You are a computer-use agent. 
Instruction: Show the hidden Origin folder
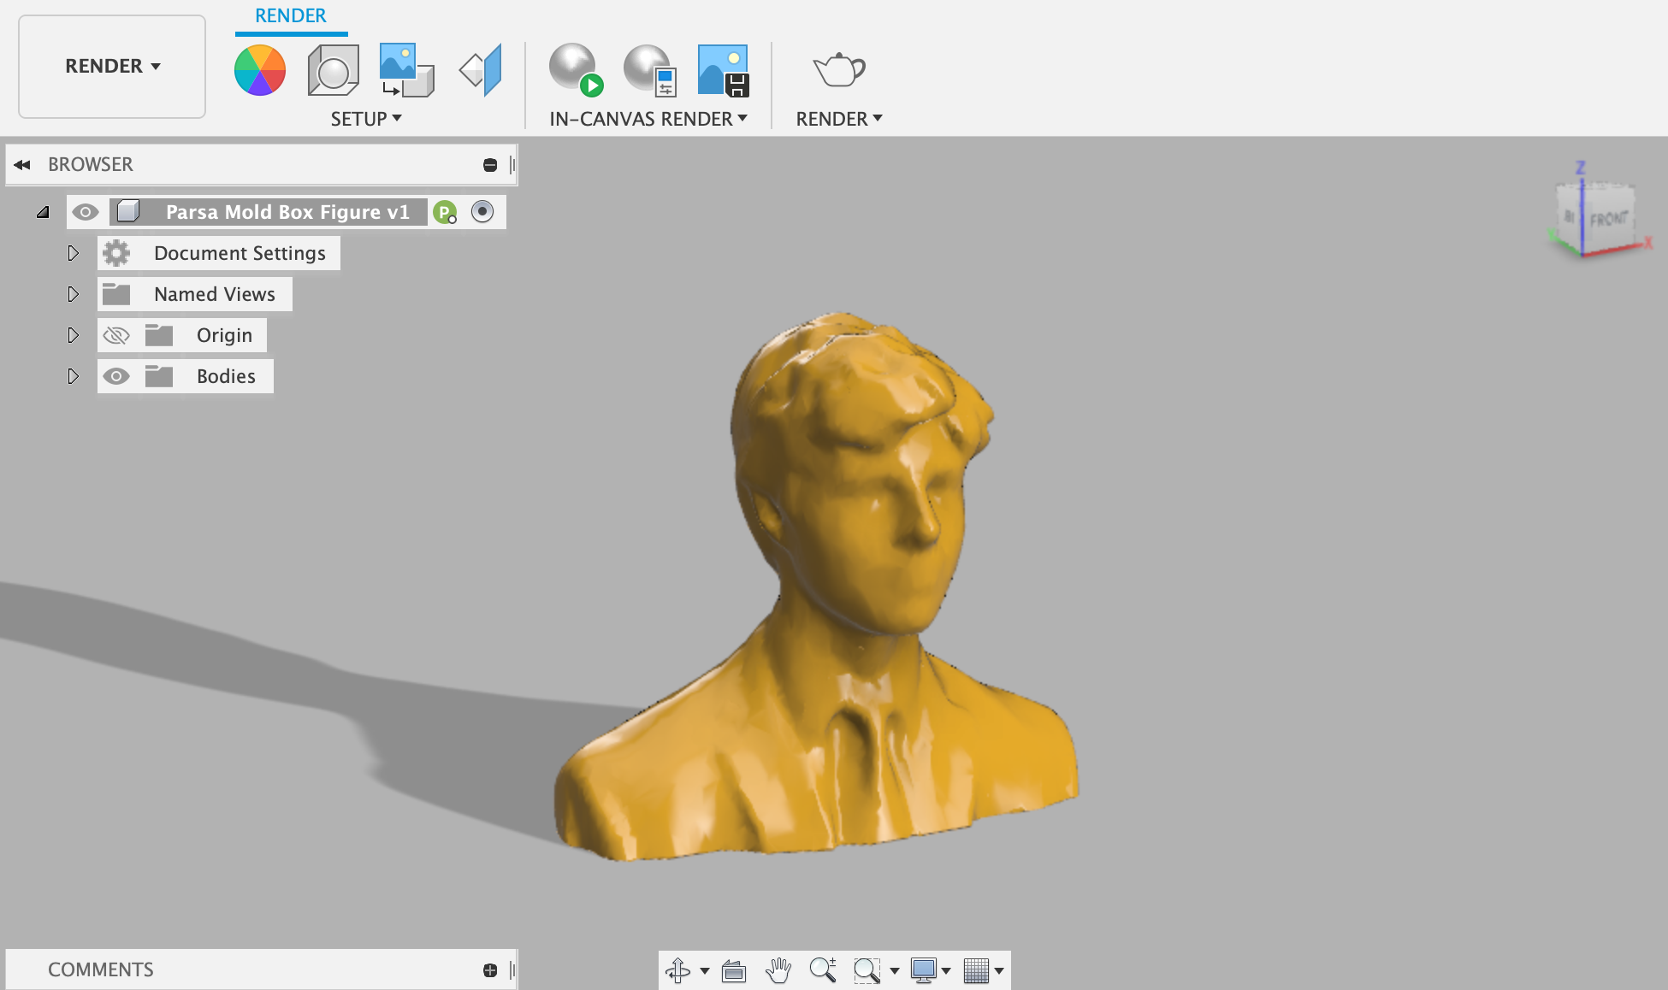click(x=116, y=335)
